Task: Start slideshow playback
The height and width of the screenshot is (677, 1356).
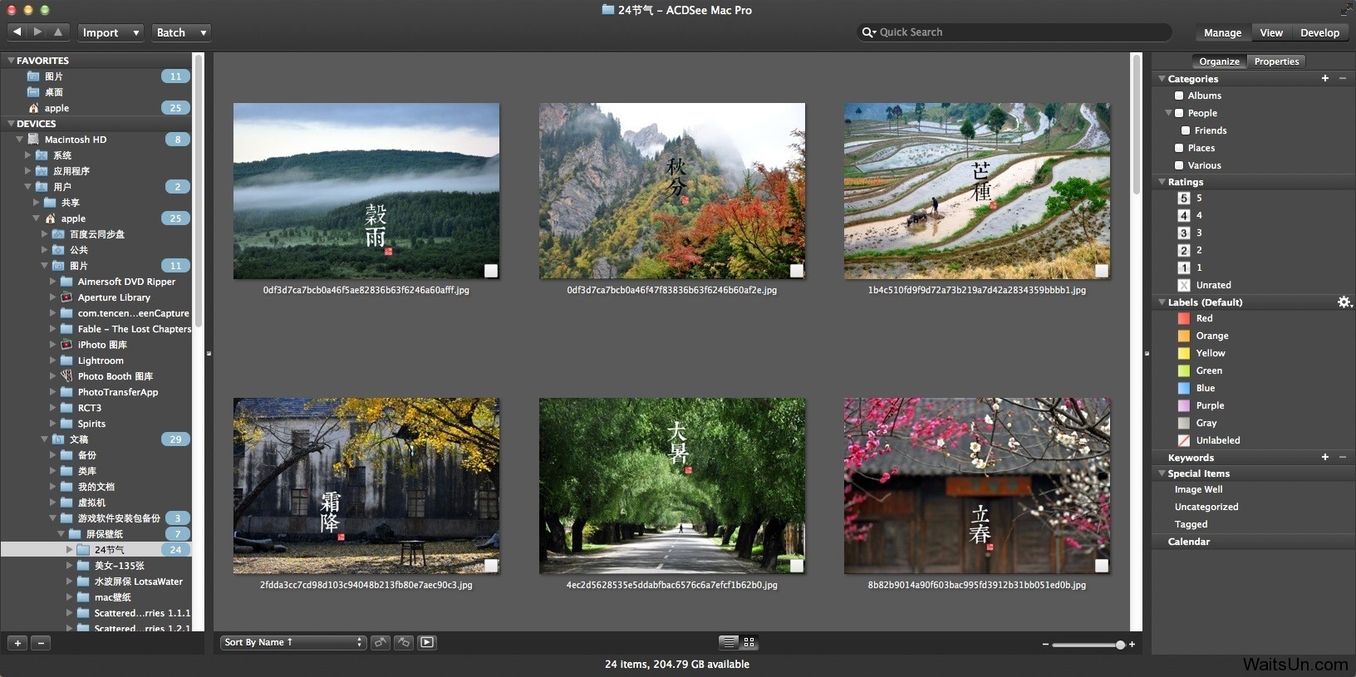Action: coord(427,642)
